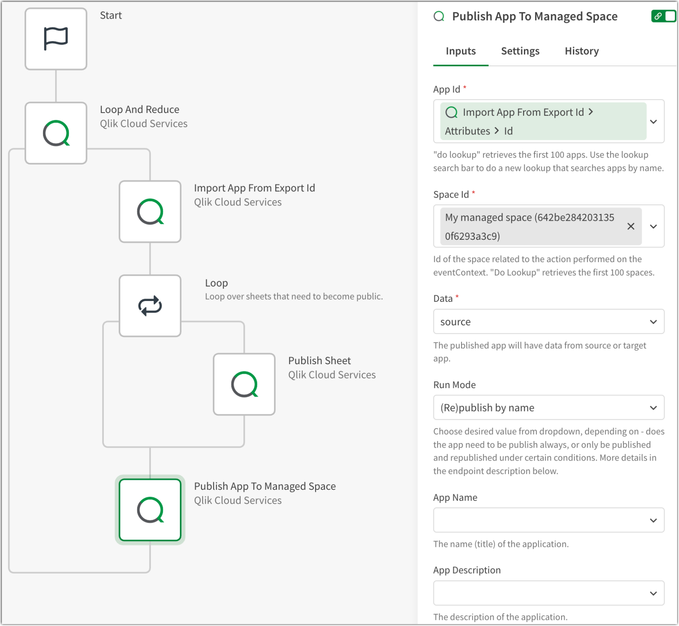Viewport: 679px width, 626px height.
Task: Select the Start flag node
Action: (56, 38)
